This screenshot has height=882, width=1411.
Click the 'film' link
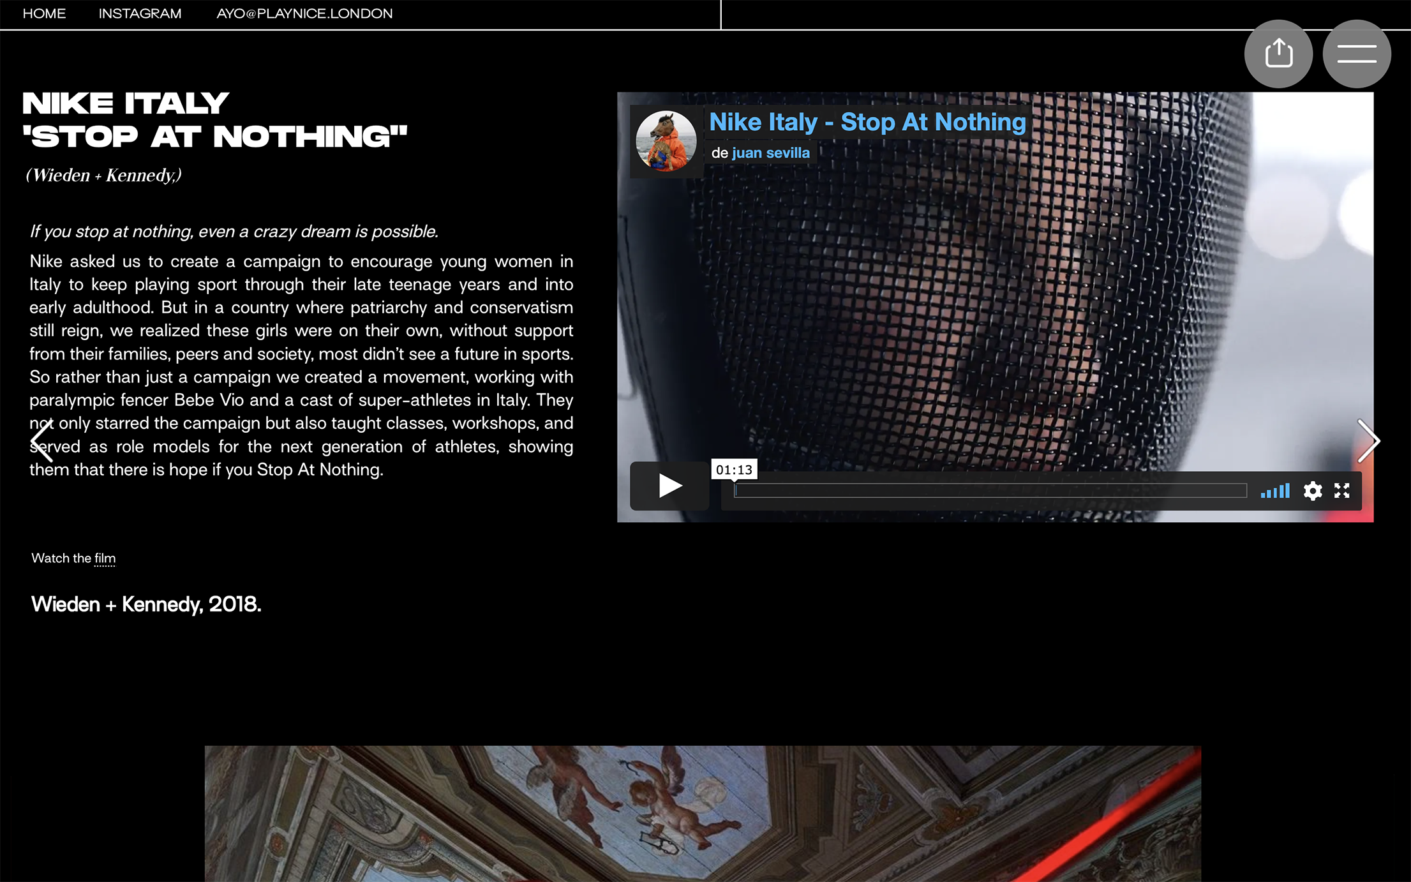point(105,558)
